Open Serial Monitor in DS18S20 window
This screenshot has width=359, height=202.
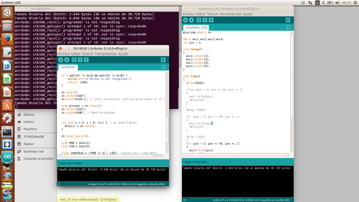point(163,60)
